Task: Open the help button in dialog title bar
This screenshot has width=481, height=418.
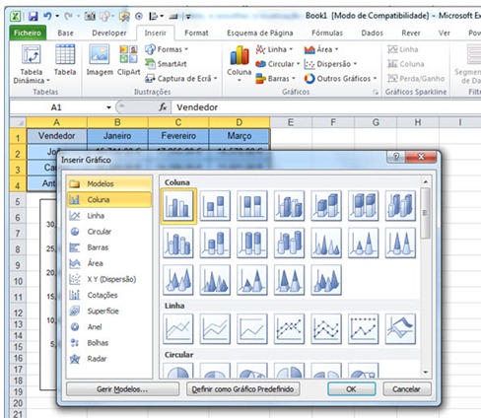Action: coord(396,157)
